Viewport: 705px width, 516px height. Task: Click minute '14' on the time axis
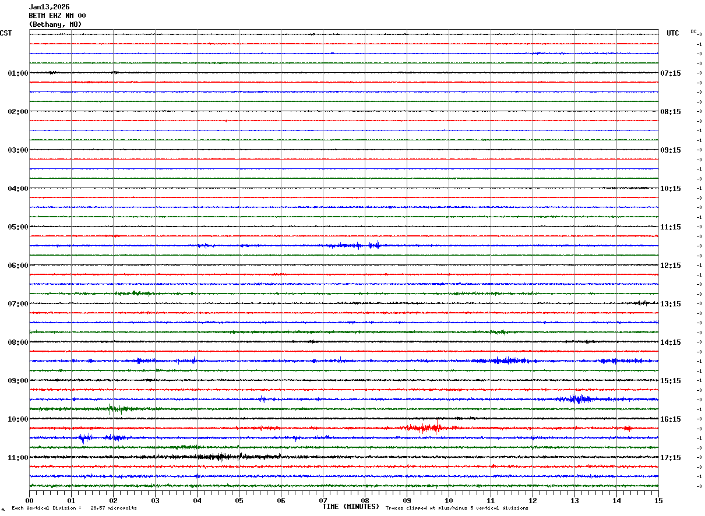617,500
